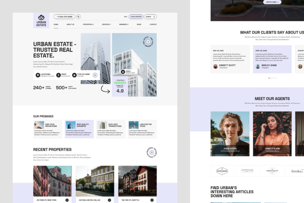Open agent John Steve's photo card

coord(230,134)
